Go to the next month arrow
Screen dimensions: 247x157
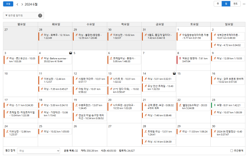coord(22,5)
